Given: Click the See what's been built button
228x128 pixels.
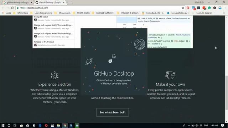Looking at the screenshot, I should pyautogui.click(x=113, y=112).
